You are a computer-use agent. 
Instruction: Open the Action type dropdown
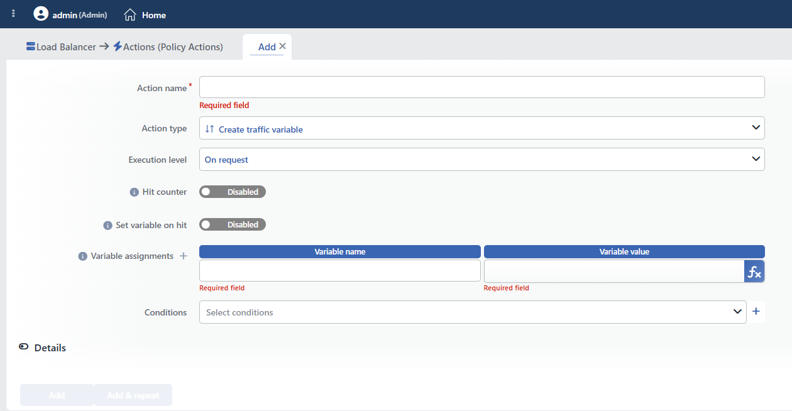(482, 128)
